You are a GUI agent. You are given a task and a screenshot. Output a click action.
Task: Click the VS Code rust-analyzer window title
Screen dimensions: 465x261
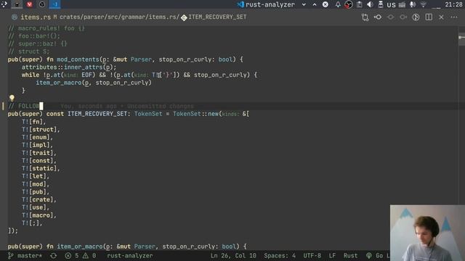tap(267, 4)
